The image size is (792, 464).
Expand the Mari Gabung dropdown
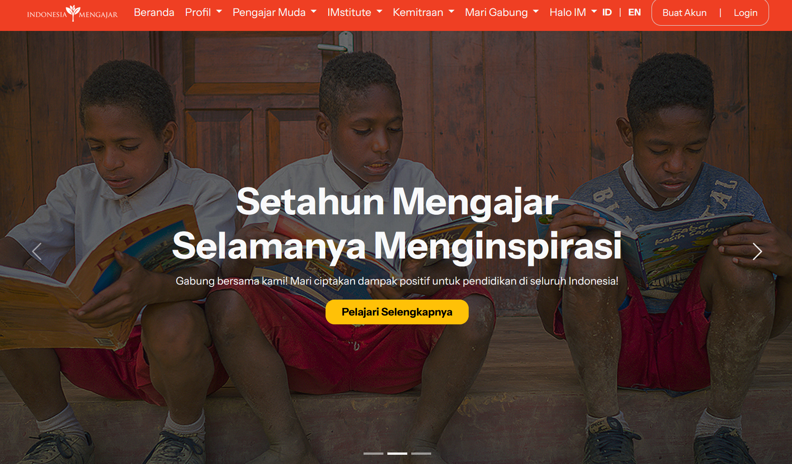point(502,12)
